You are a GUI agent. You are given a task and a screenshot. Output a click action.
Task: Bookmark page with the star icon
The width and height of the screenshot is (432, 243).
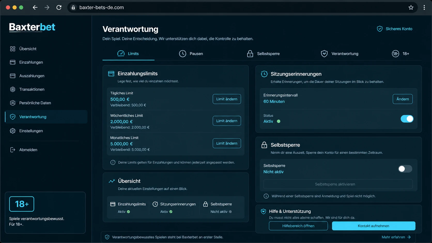point(411,7)
